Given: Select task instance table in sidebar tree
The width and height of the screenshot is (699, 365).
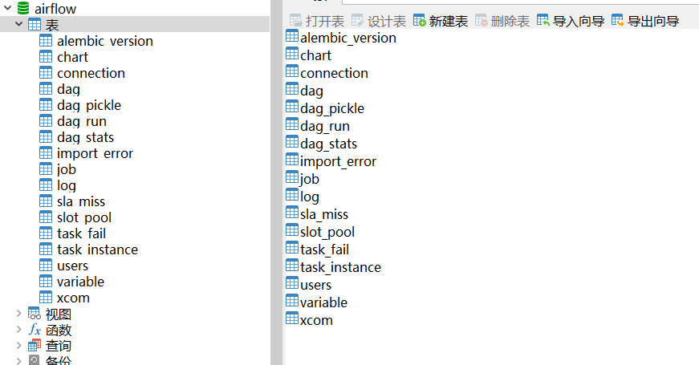Looking at the screenshot, I should pyautogui.click(x=96, y=249).
